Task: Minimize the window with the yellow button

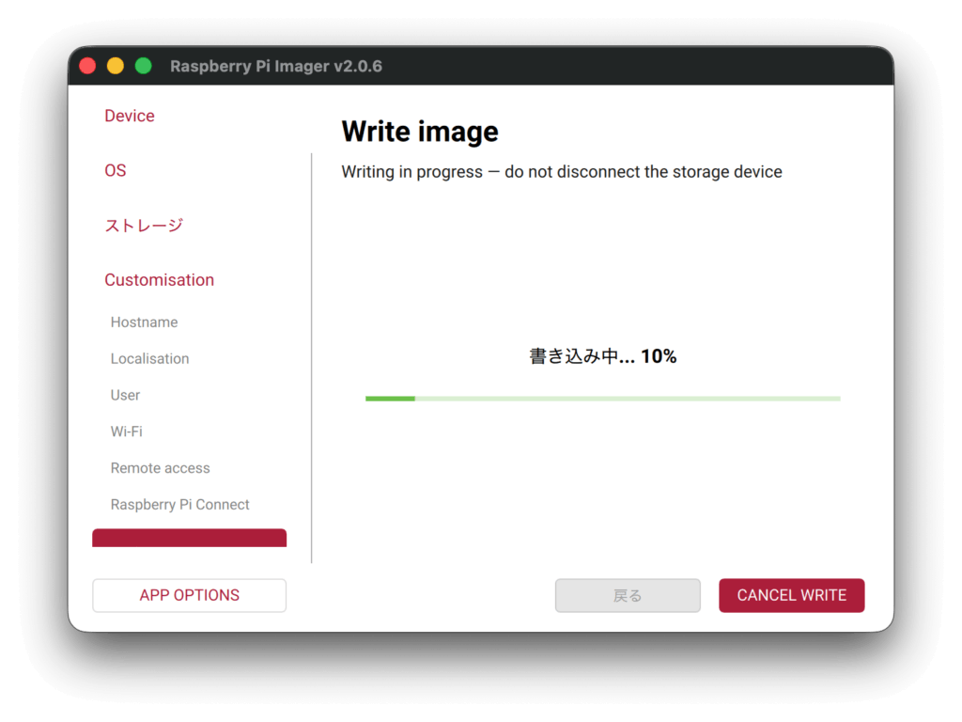Action: tap(116, 66)
